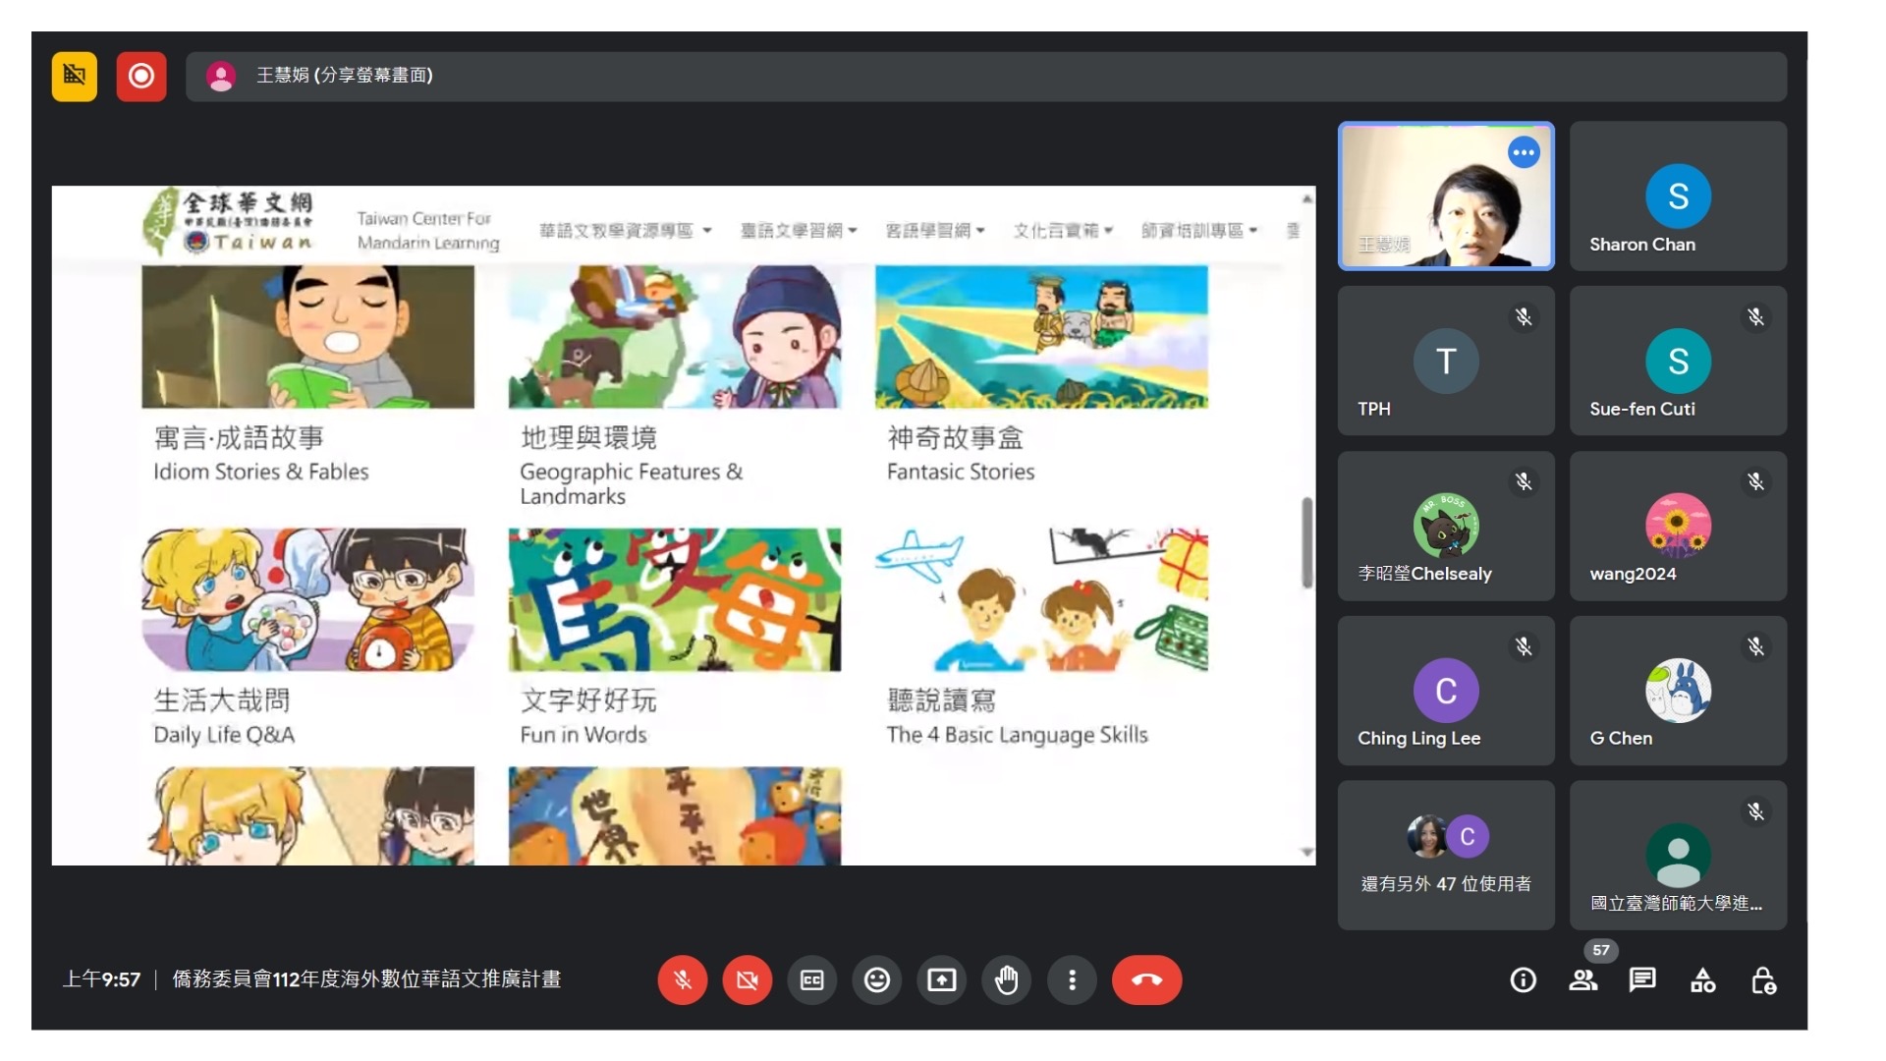Click the present screen icon
This screenshot has height=1061, width=1886.
(941, 979)
